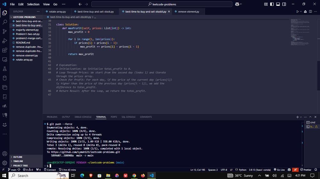This screenshot has height=179, width=320.
Task: Open run options dropdown beside play button
Action: click(301, 11)
